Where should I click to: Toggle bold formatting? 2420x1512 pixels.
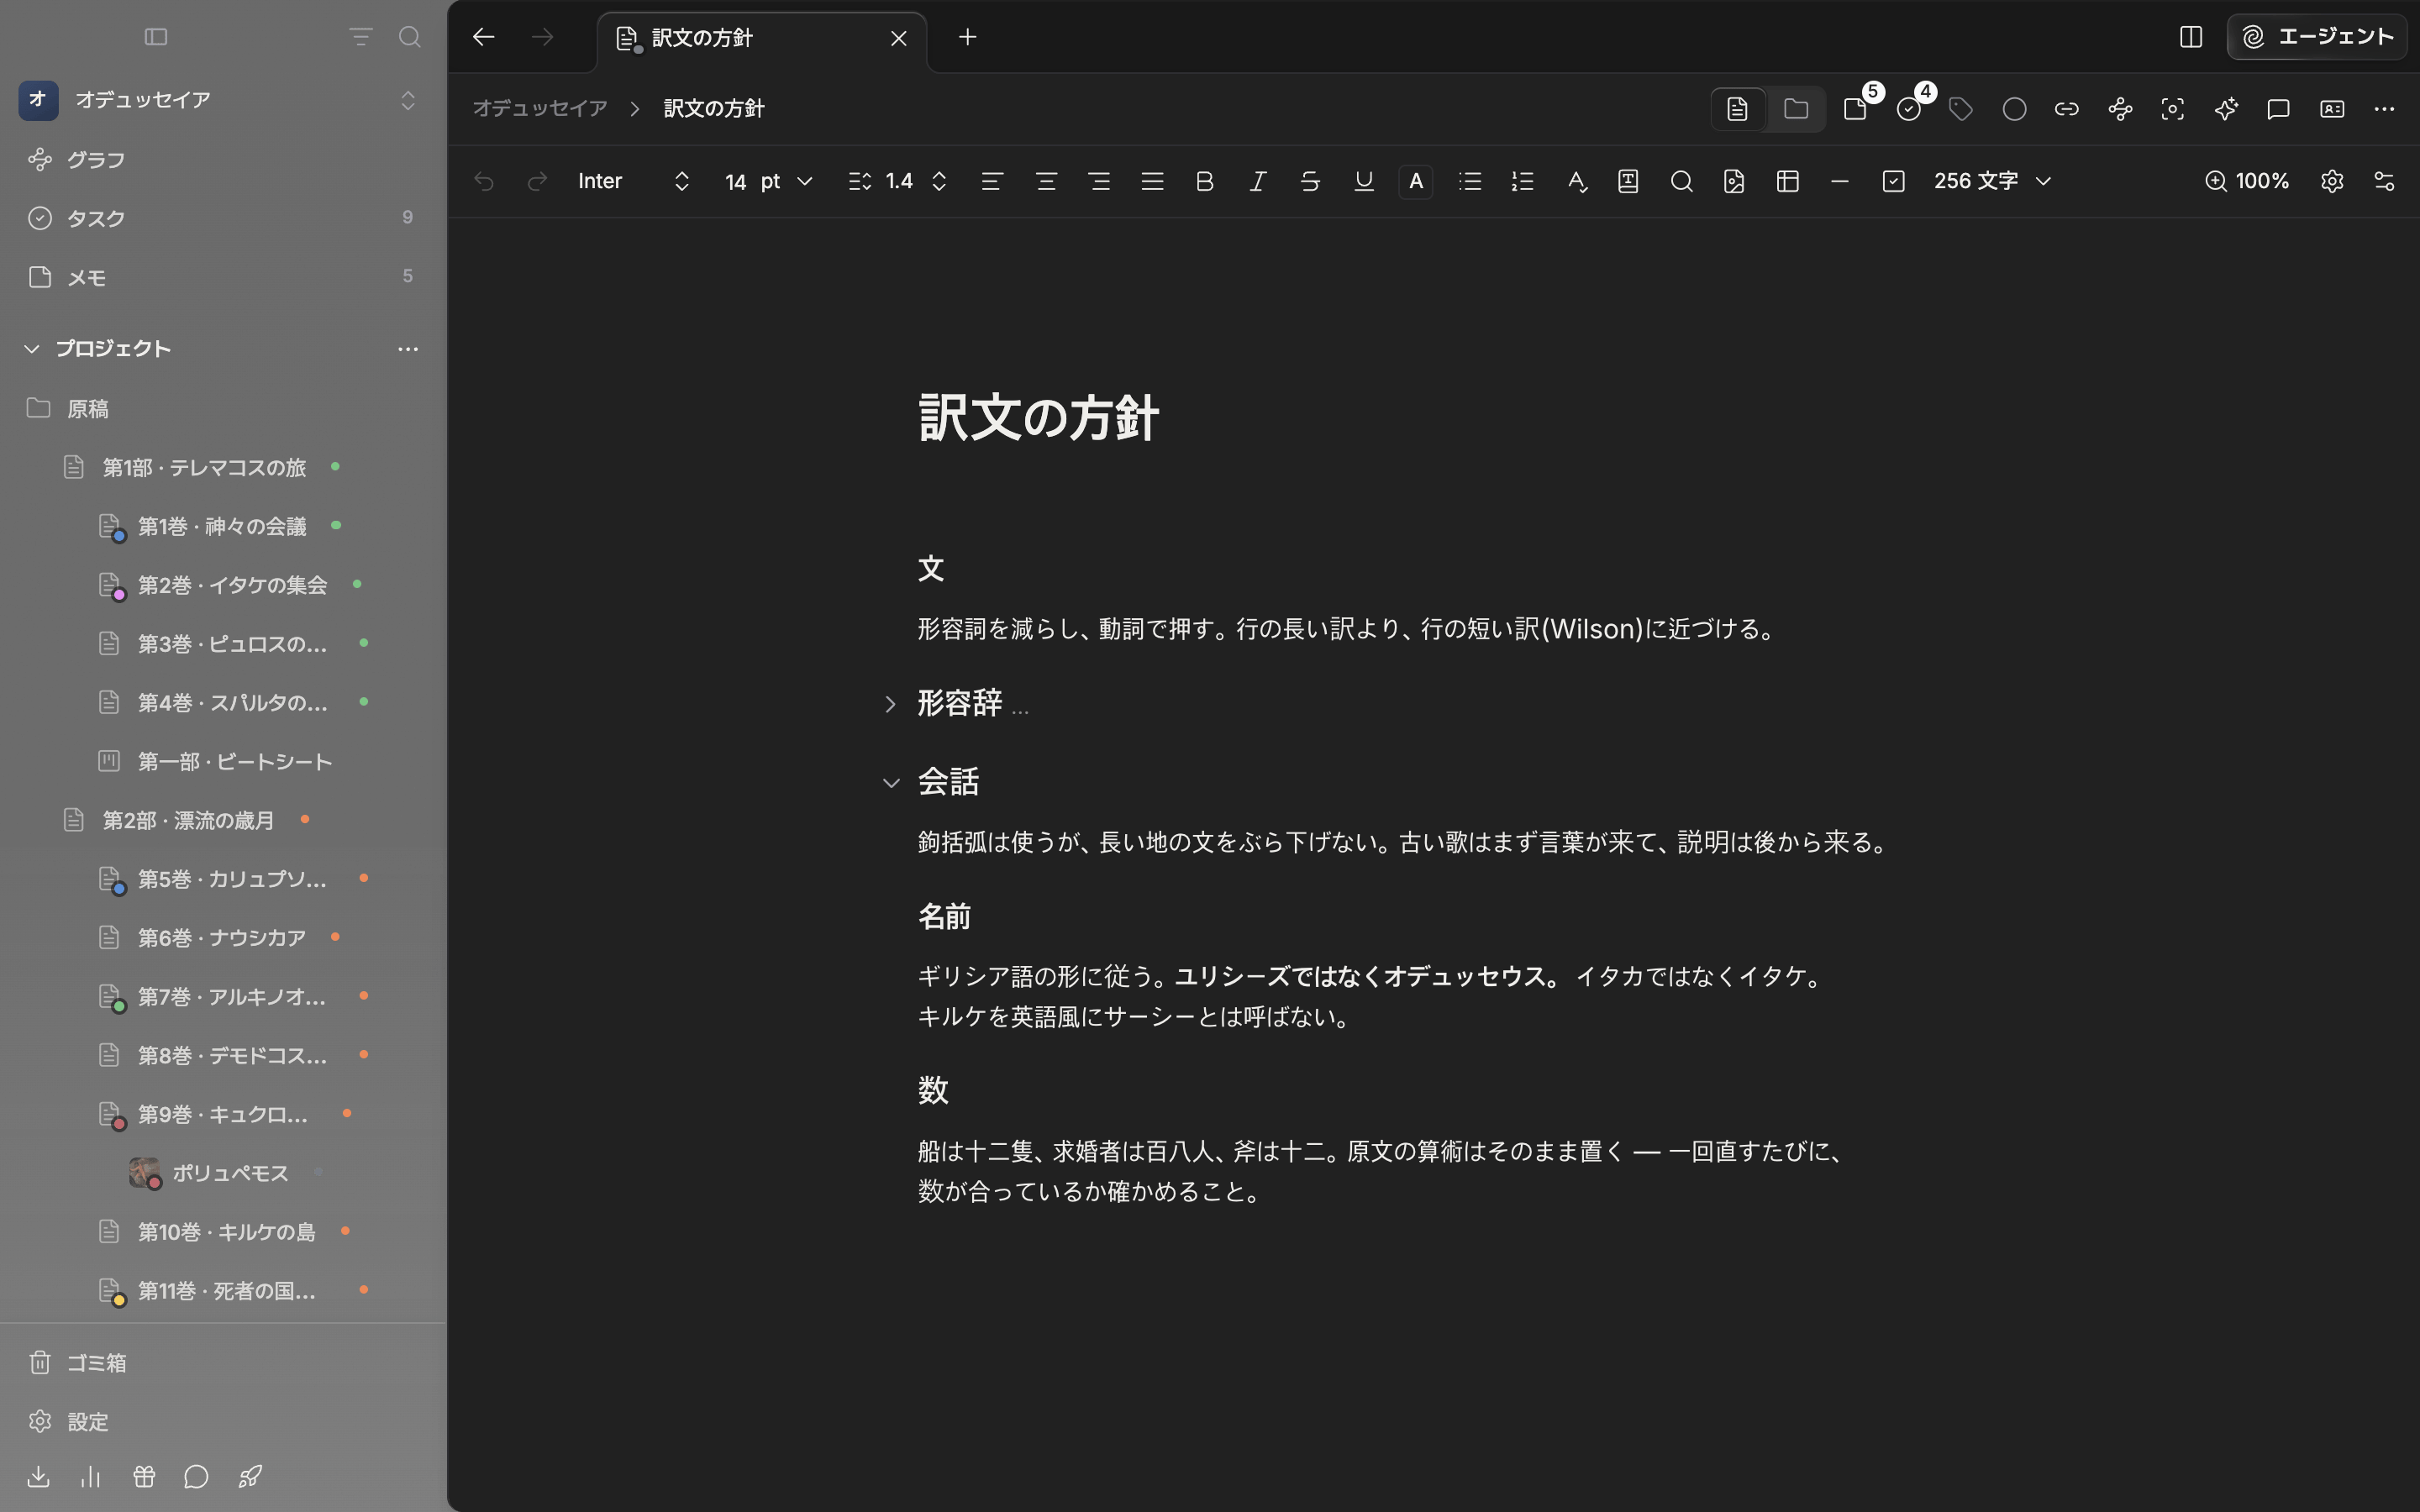point(1205,181)
